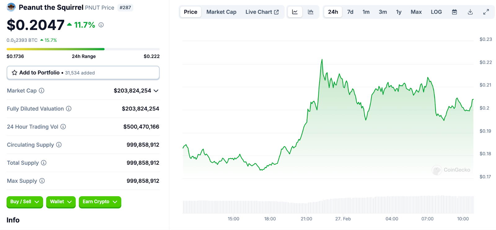Select the 1m time range

coord(366,12)
